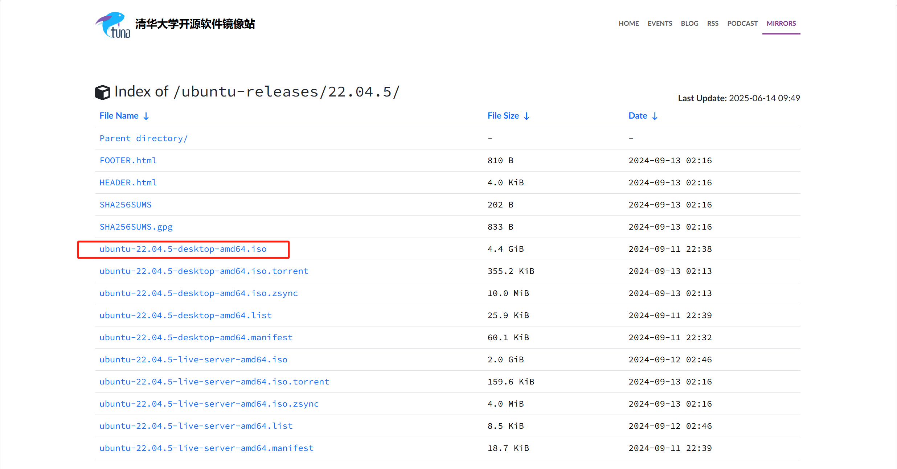Click the 4.0 MiB size cell

pos(506,404)
